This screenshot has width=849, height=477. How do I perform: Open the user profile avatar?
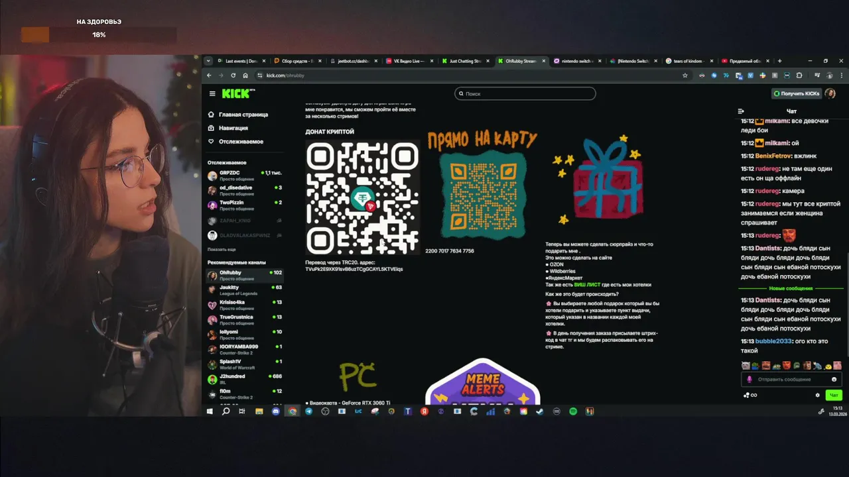tap(830, 93)
